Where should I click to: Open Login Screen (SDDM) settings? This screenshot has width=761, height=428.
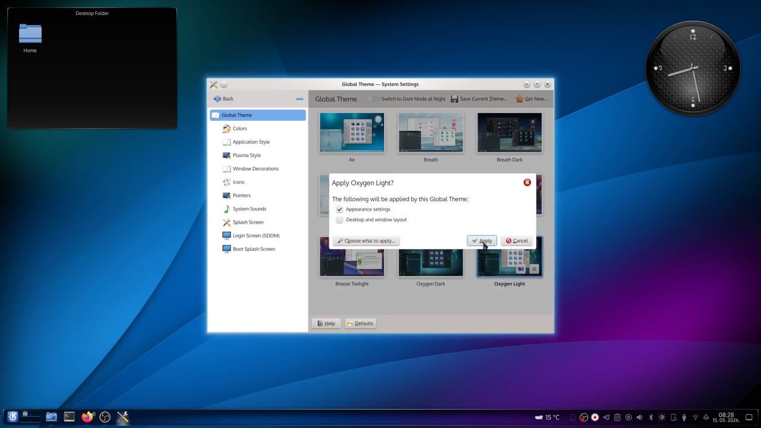click(258, 235)
